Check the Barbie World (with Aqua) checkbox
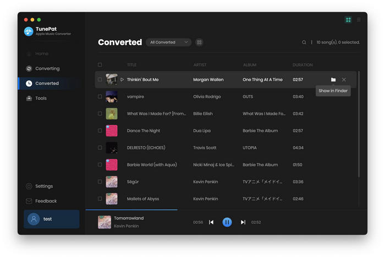Image resolution: width=385 pixels, height=258 pixels. pyautogui.click(x=100, y=164)
